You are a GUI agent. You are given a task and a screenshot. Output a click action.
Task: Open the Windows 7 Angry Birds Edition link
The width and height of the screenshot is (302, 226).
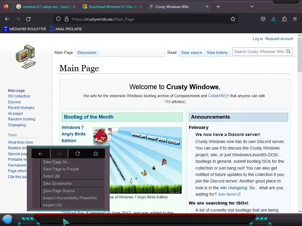73,134
